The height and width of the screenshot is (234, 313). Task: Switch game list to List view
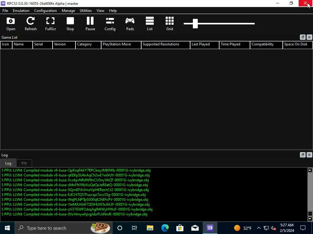pos(150,24)
